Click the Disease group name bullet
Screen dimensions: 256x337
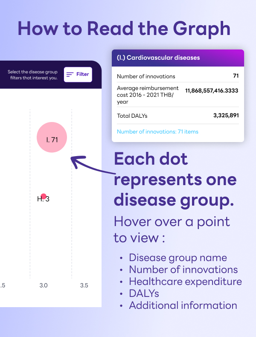point(178,258)
